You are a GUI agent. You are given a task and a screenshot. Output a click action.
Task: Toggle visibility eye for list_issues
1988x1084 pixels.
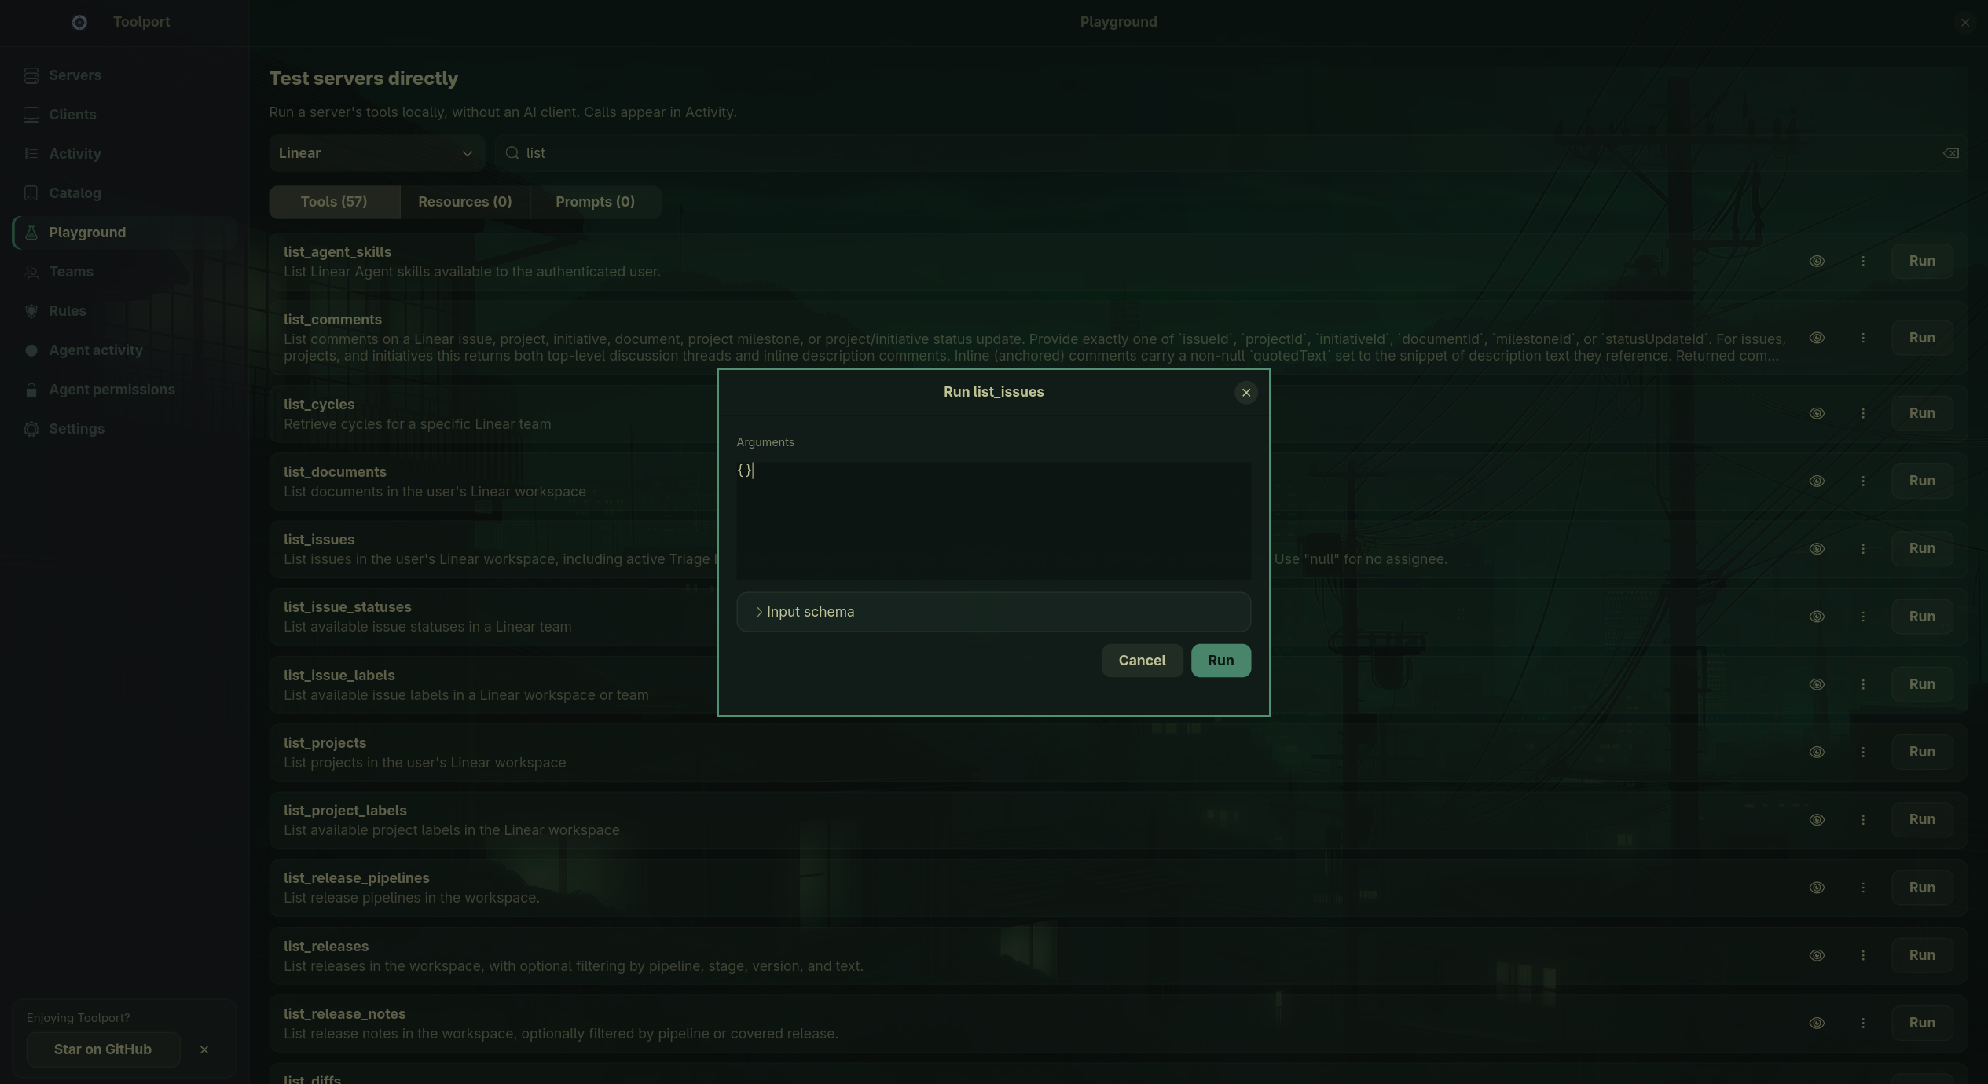point(1817,548)
